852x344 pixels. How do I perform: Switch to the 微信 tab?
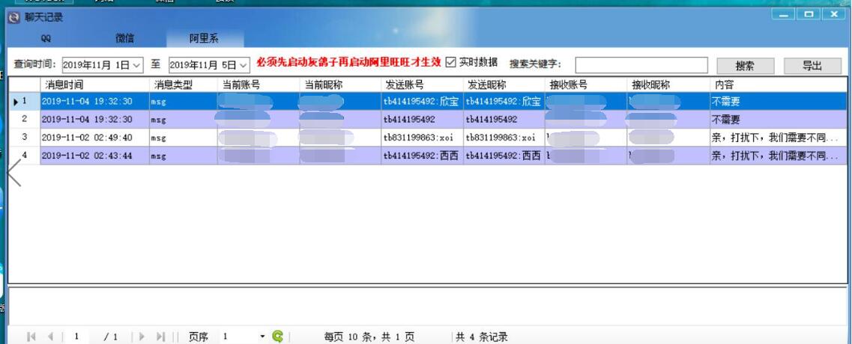pyautogui.click(x=125, y=39)
